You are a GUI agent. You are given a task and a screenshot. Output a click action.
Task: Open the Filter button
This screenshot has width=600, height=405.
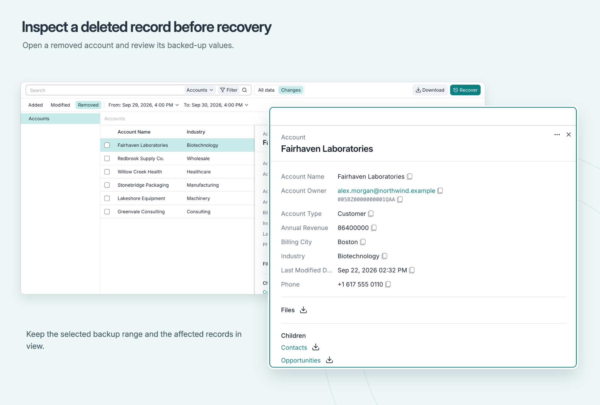[229, 90]
